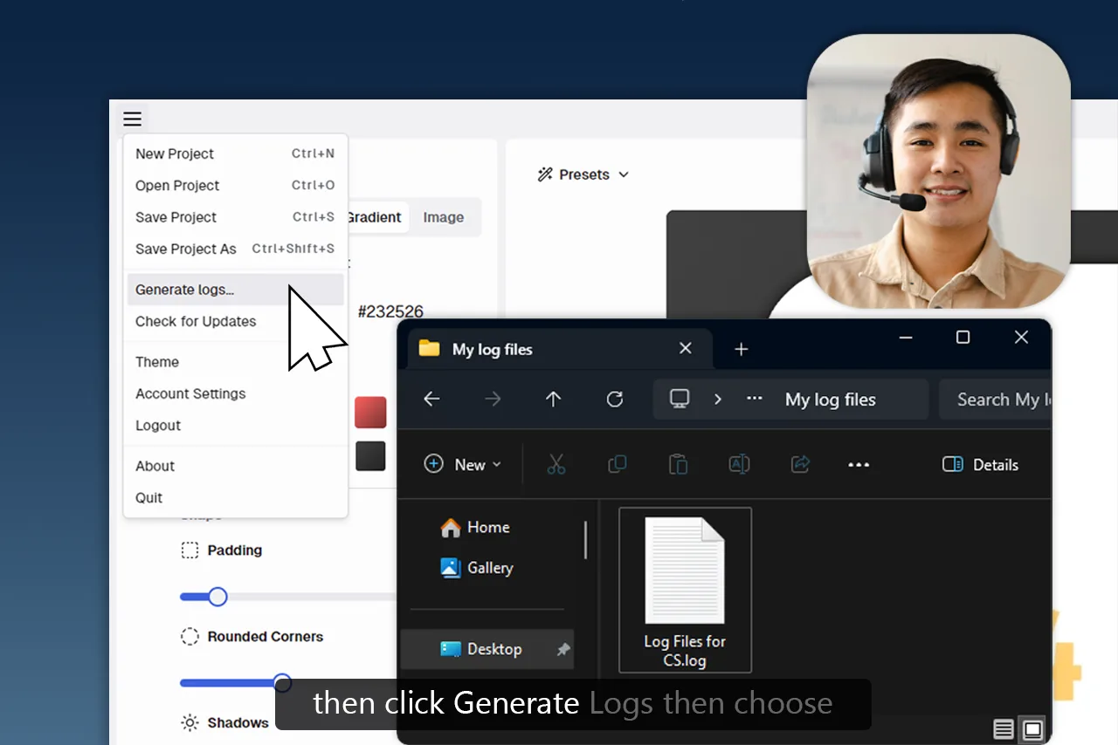Screen dimensions: 1118x745
Task: Go up one folder level
Action: (x=553, y=399)
